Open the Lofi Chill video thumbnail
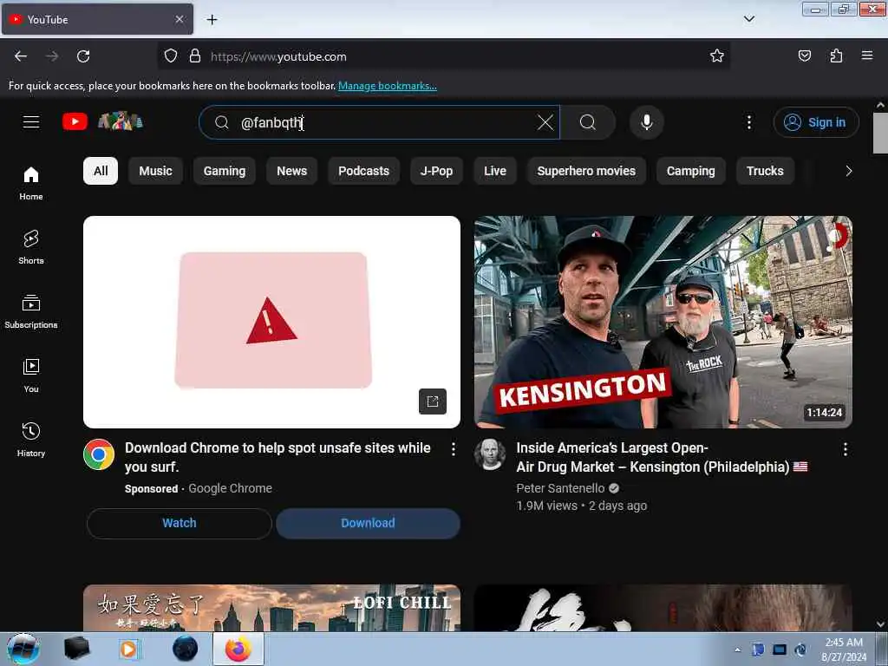 coord(271,608)
